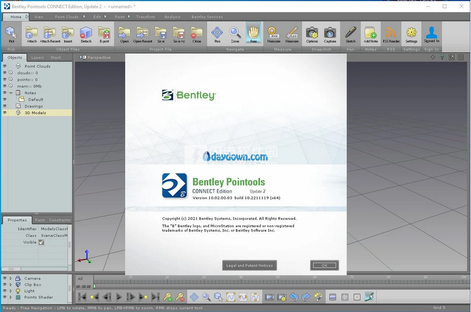Click the Play animation button

pyautogui.click(x=119, y=297)
